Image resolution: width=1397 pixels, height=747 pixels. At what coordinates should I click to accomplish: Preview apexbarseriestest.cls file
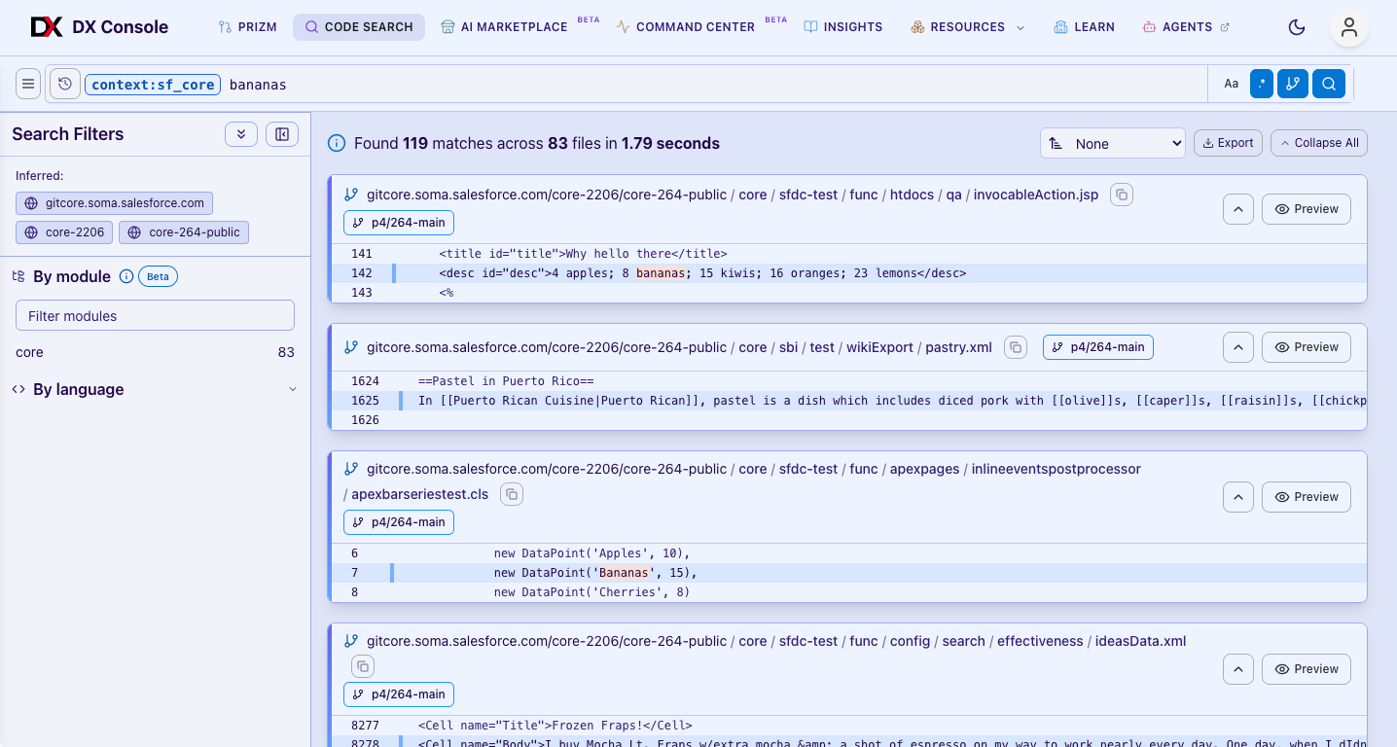[x=1307, y=497]
